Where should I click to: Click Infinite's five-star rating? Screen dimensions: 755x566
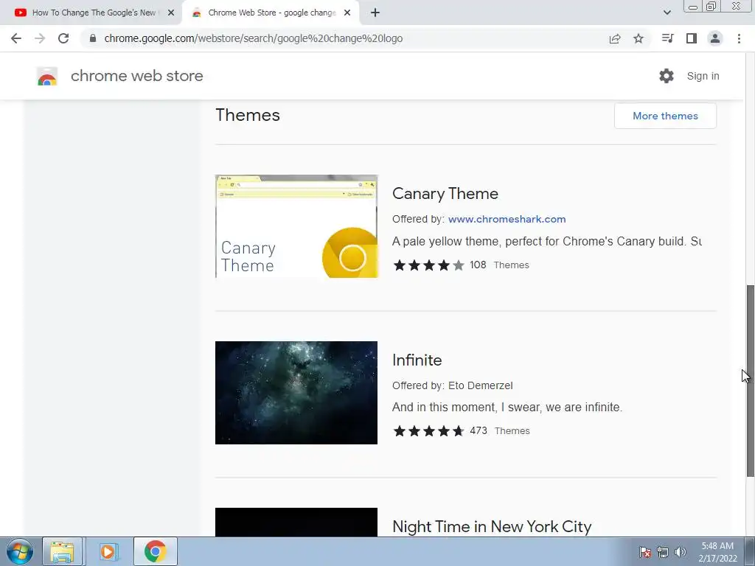click(428, 430)
